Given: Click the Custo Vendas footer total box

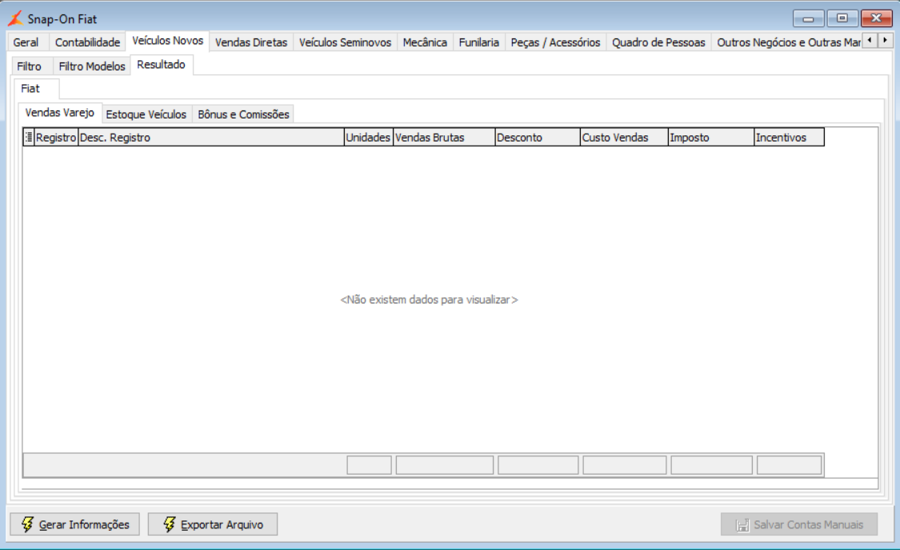Looking at the screenshot, I should [625, 465].
